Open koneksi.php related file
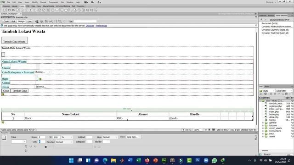294x165 pixels. [x=22, y=17]
